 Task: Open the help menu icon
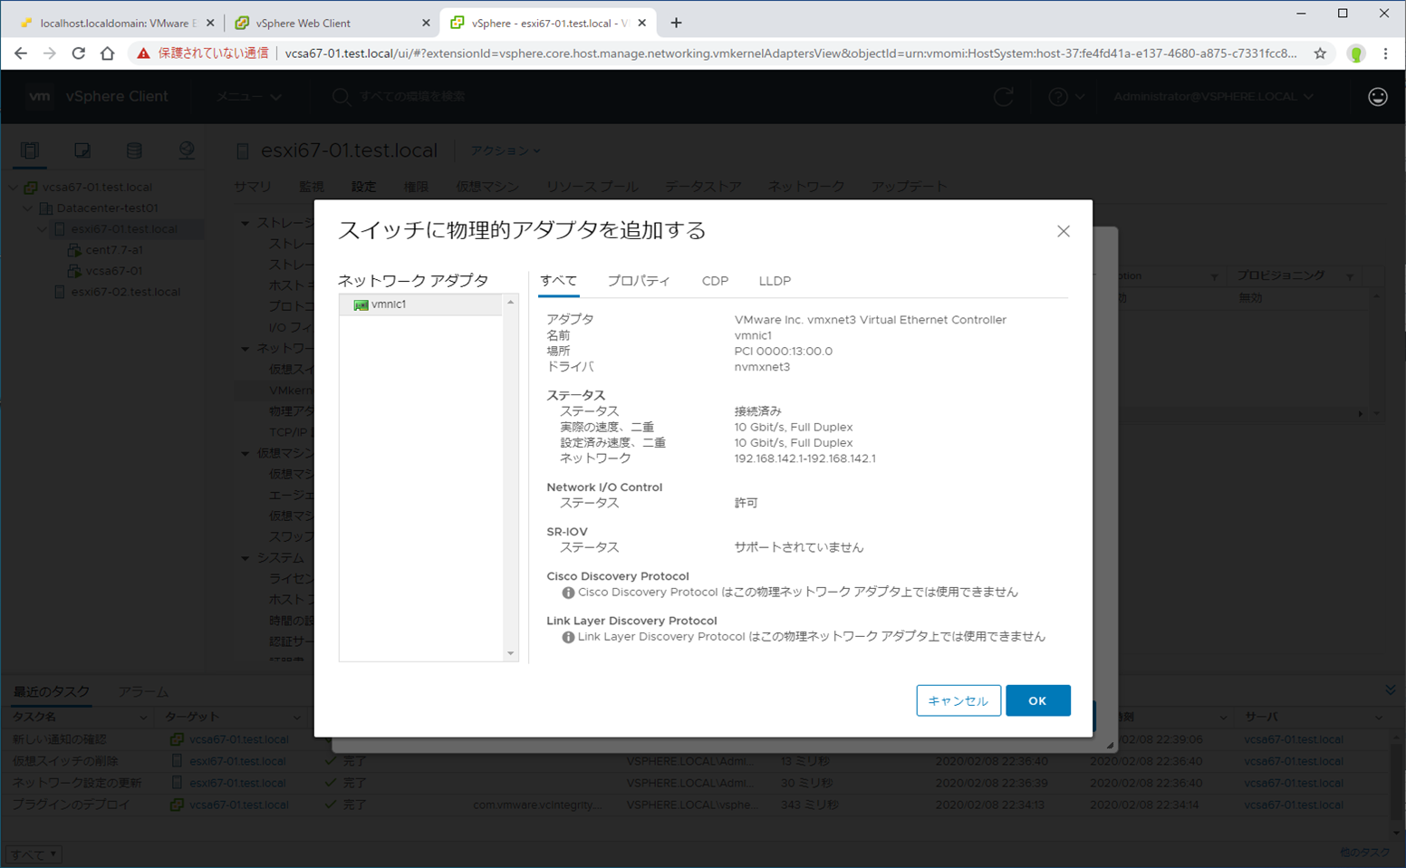1065,96
